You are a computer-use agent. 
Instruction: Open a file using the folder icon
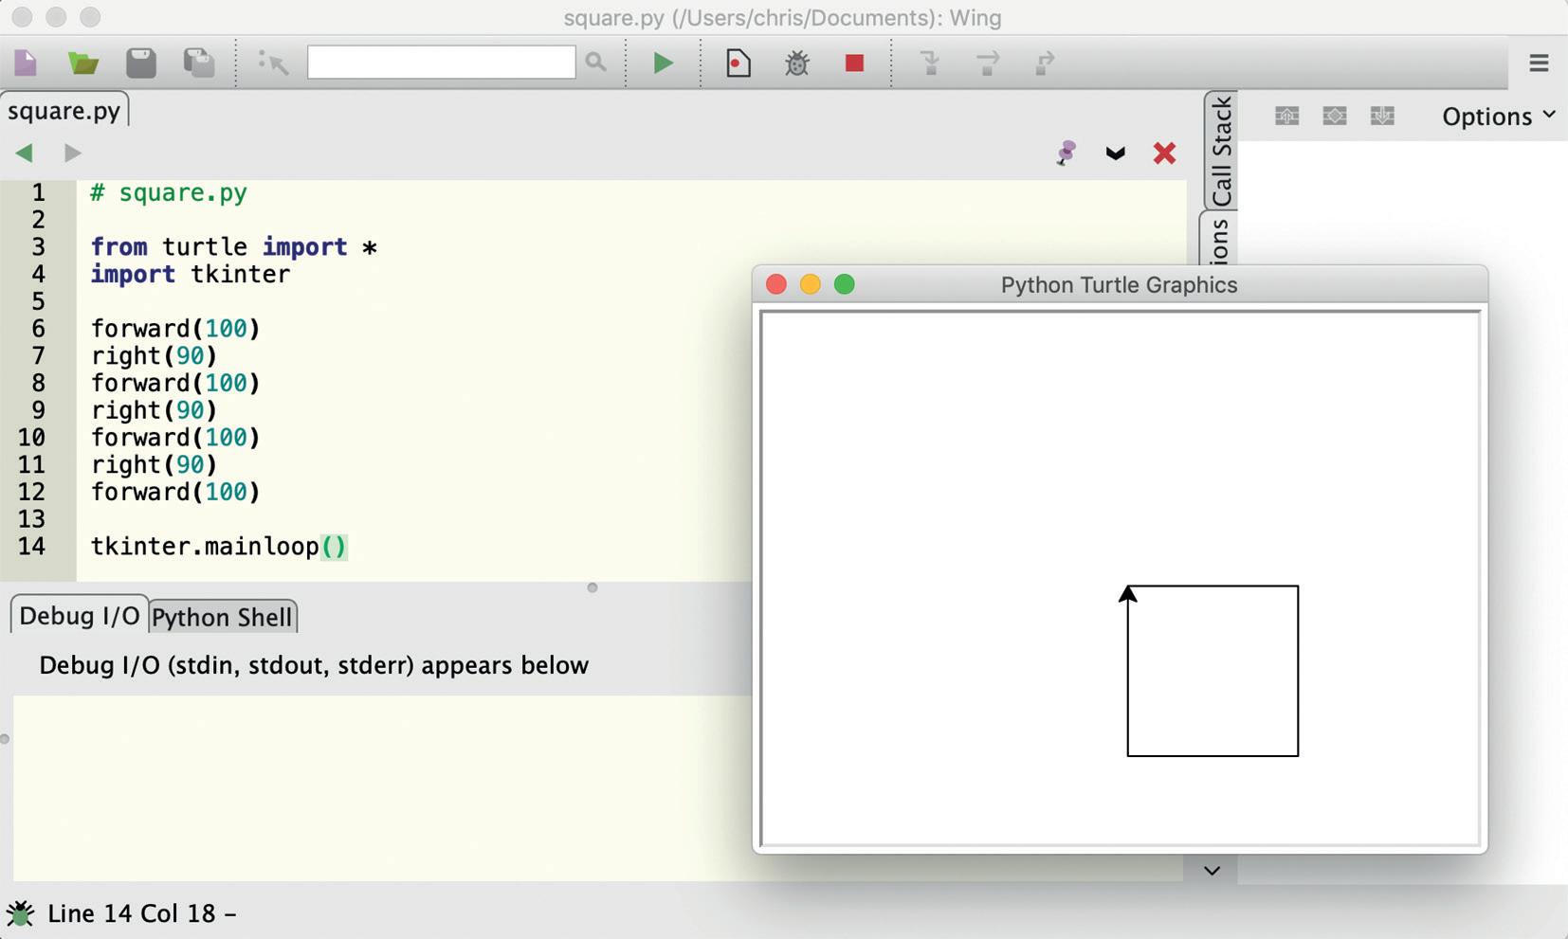(x=83, y=63)
